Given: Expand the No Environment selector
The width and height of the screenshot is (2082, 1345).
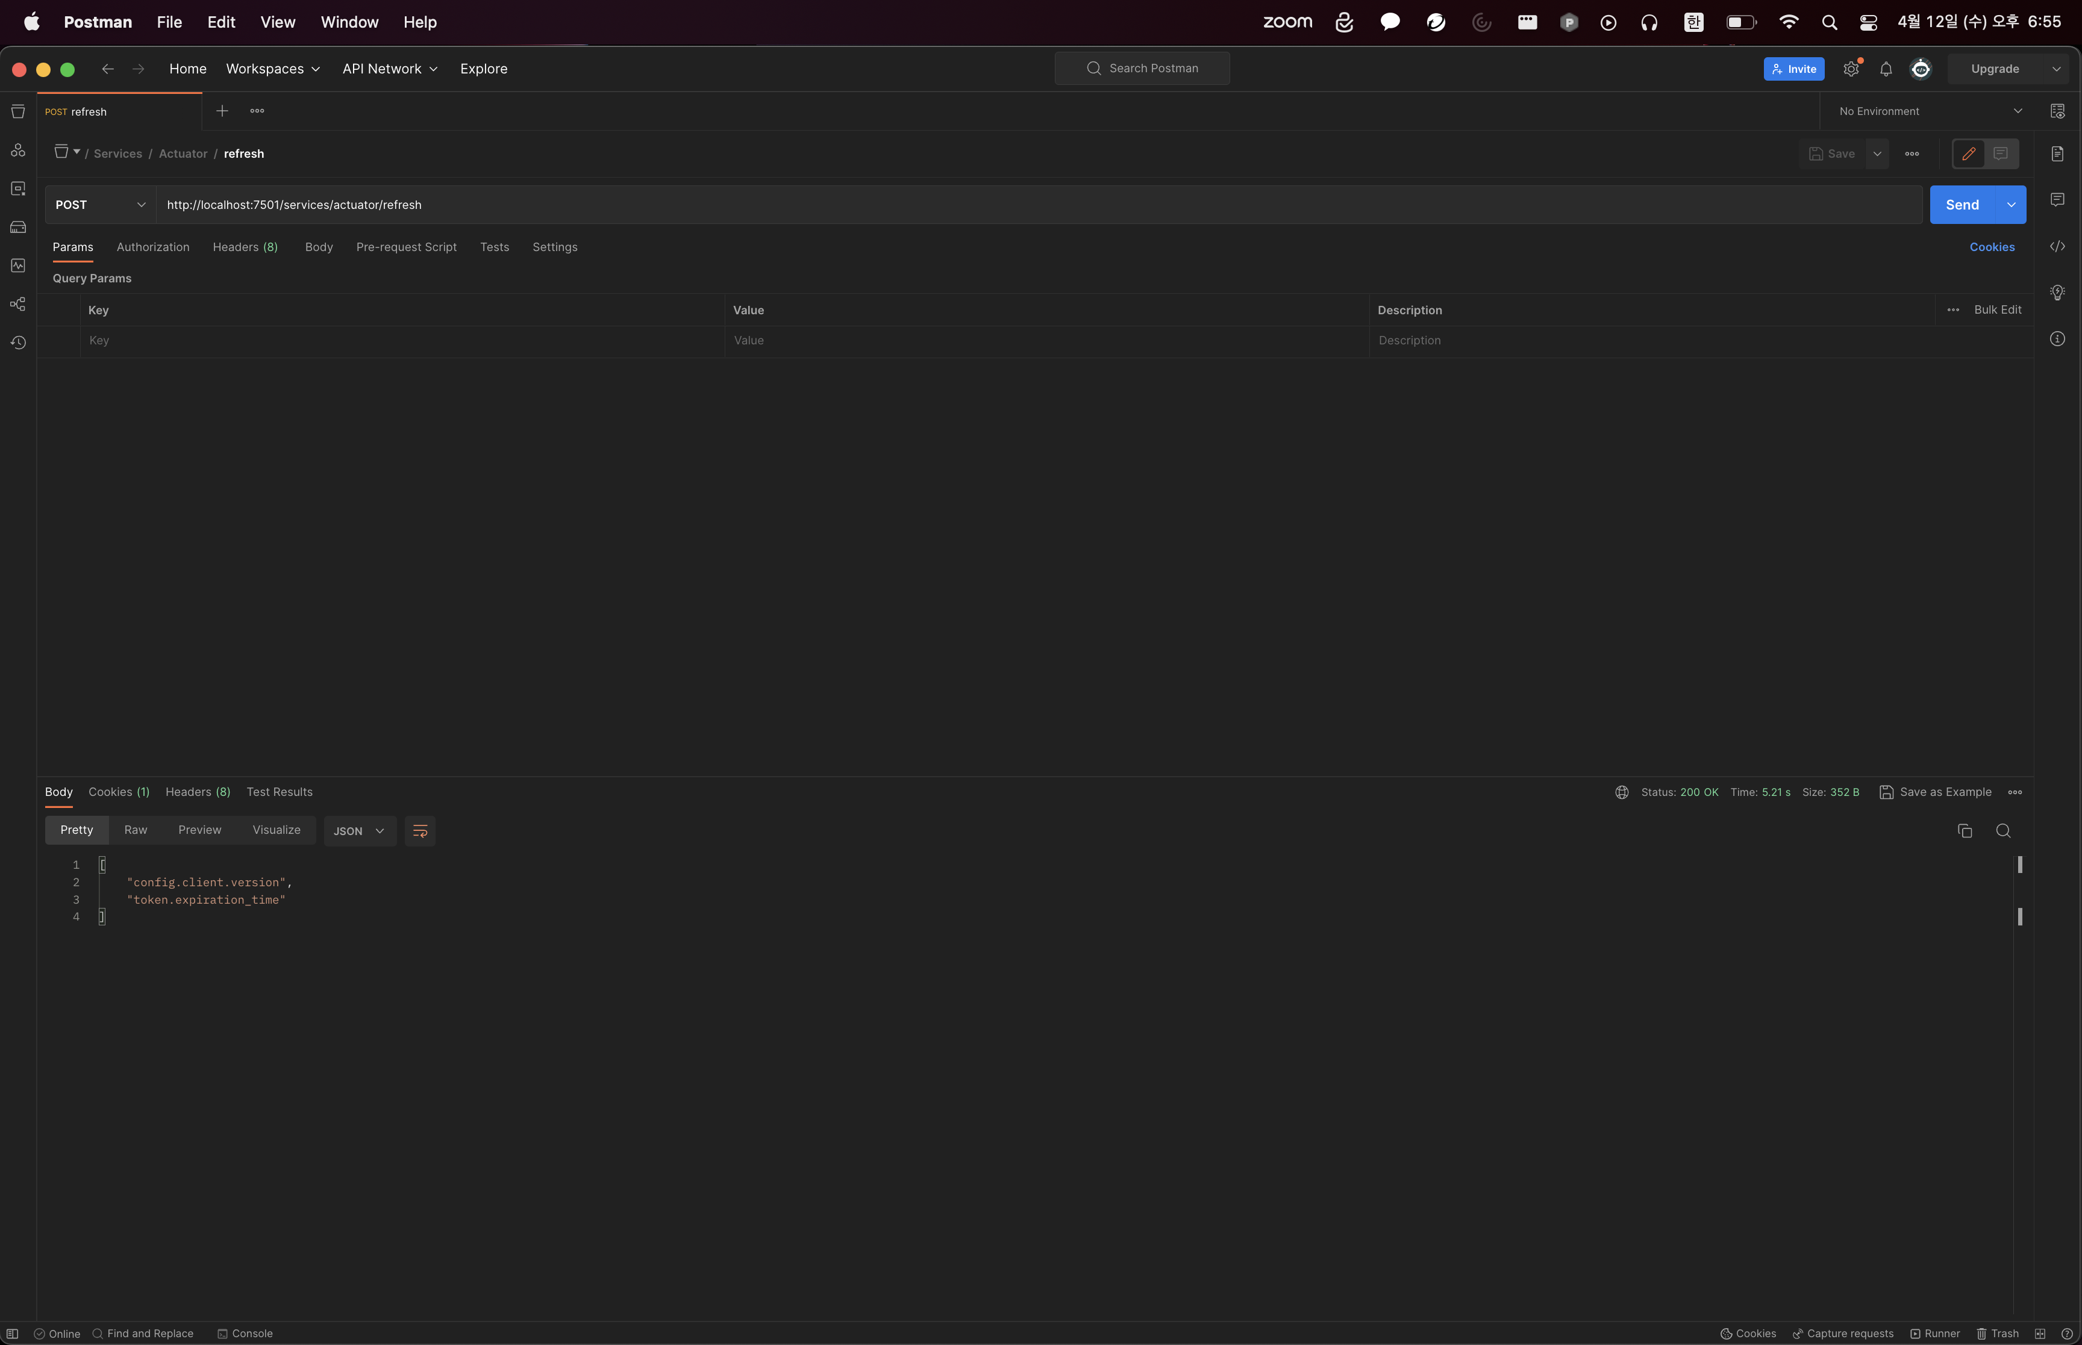Looking at the screenshot, I should (1929, 111).
